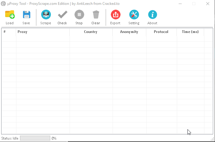Image resolution: width=215 pixels, height=142 pixels.
Task: Load a proxy list with the folder icon
Action: (10, 15)
